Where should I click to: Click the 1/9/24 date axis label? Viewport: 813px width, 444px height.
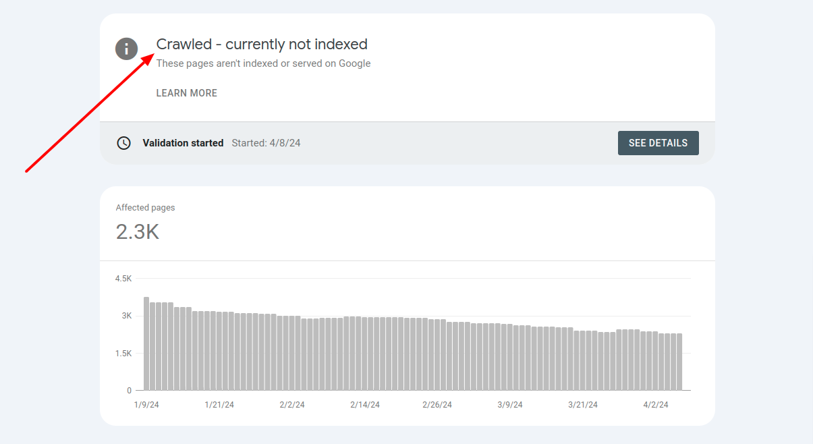pyautogui.click(x=146, y=405)
